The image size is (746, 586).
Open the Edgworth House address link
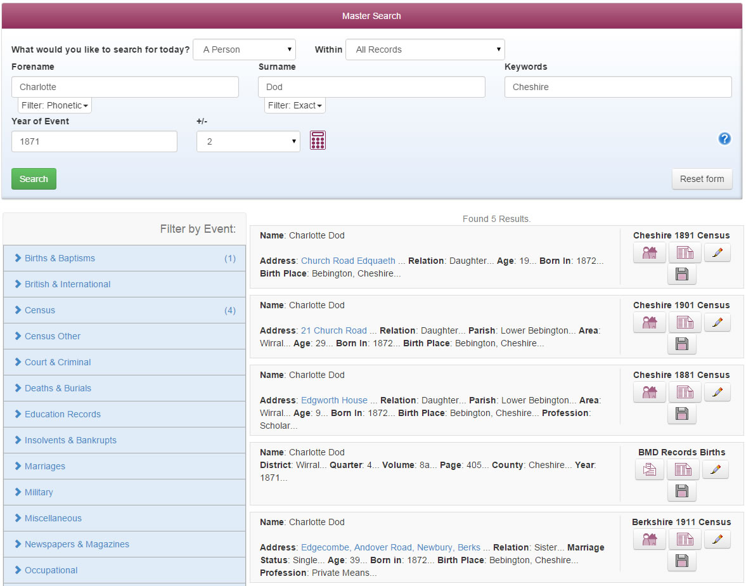coord(335,400)
